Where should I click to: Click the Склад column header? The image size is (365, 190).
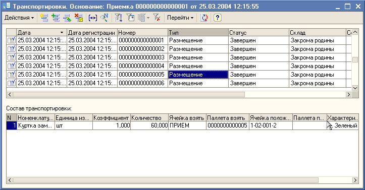(318, 33)
